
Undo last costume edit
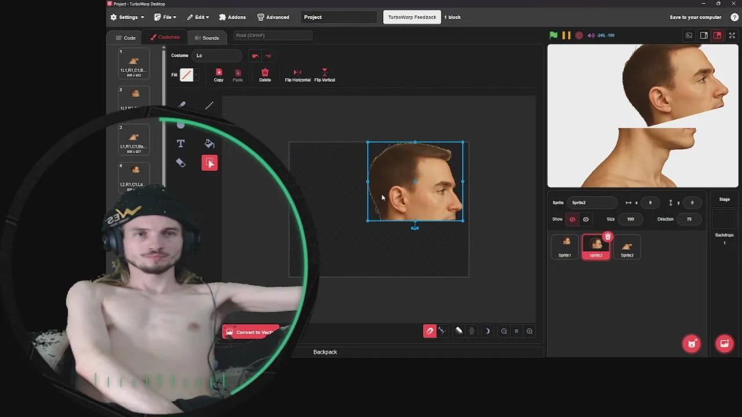pos(255,56)
